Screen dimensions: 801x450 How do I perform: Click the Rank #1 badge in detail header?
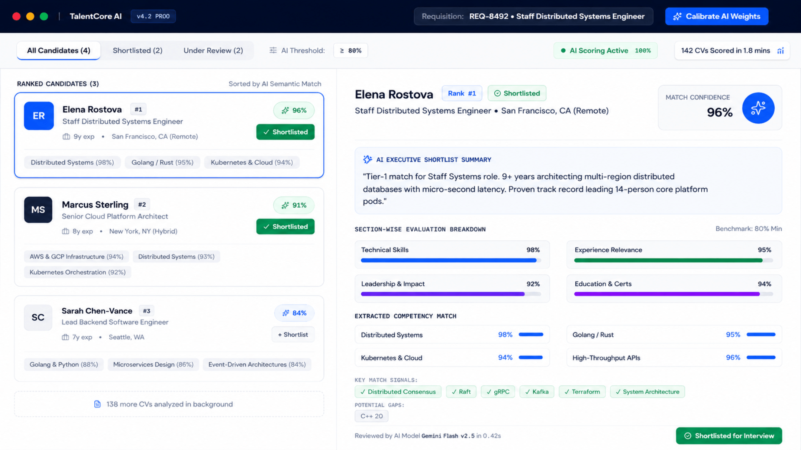pyautogui.click(x=462, y=93)
